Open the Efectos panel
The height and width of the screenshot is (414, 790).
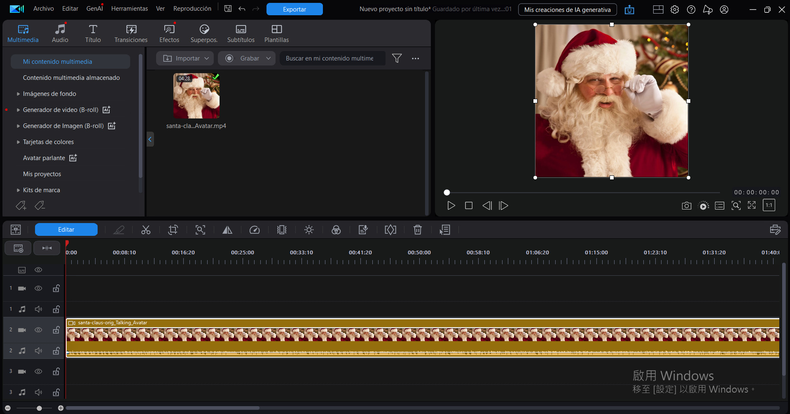point(169,33)
